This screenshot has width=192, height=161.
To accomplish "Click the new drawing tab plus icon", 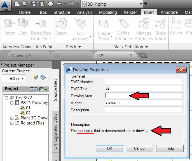I will tap(143, 56).
